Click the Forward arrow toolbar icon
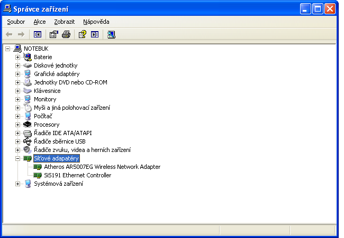Viewport: 344px width, 238px height. [21, 34]
